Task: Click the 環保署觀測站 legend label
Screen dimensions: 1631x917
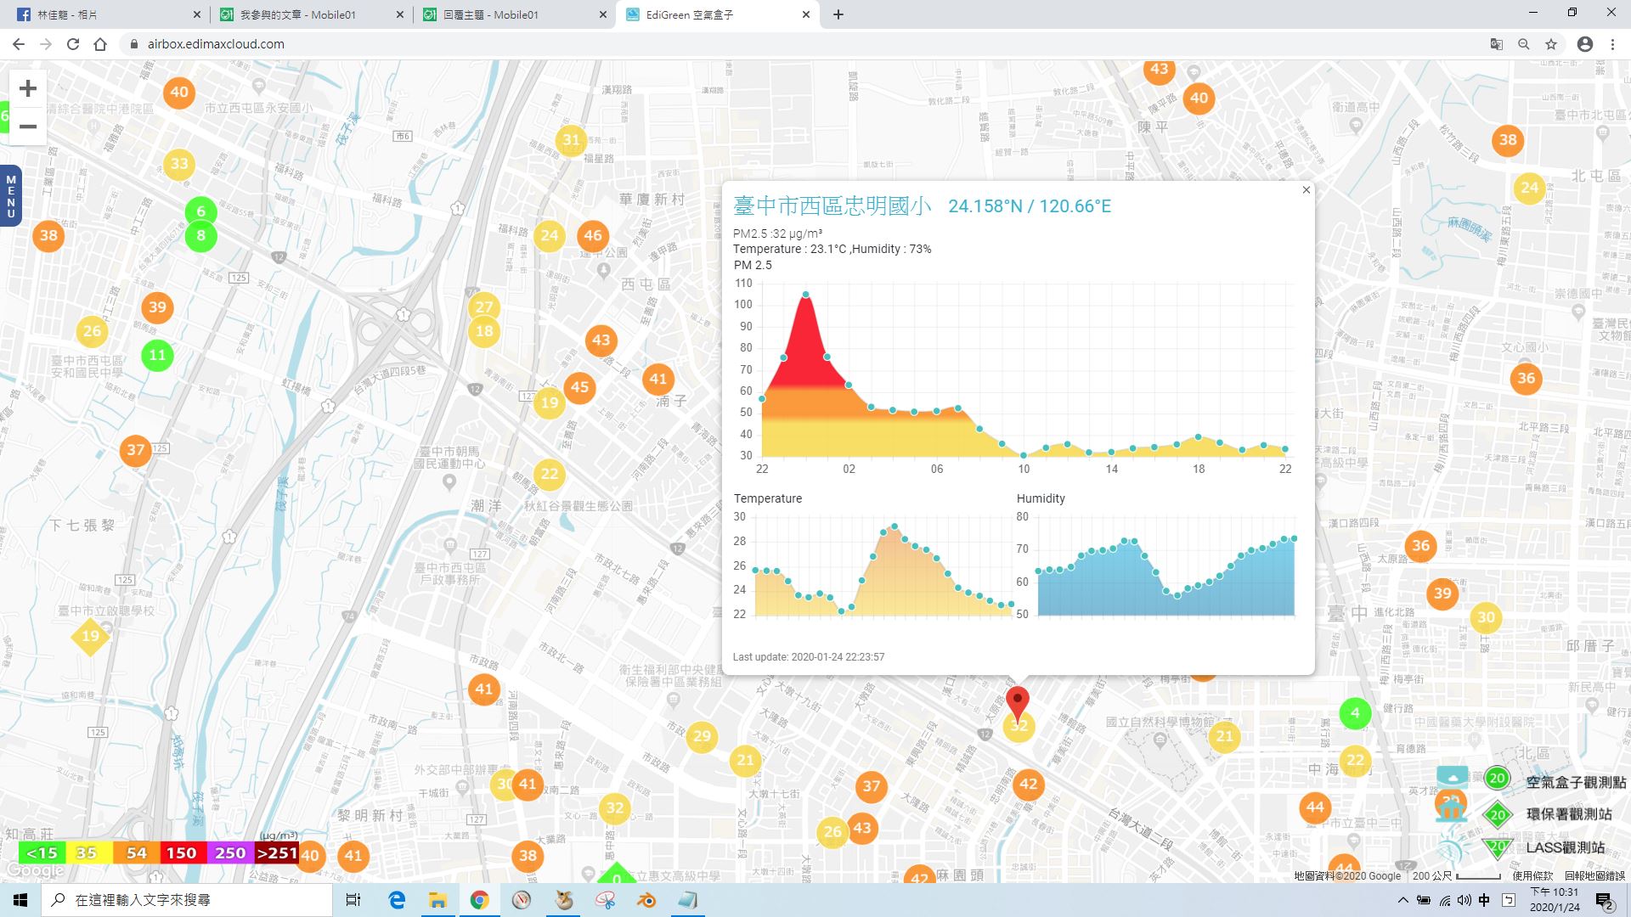Action: 1569,814
